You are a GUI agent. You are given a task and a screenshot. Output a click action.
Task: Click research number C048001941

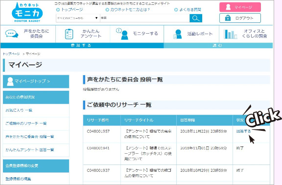(98, 148)
